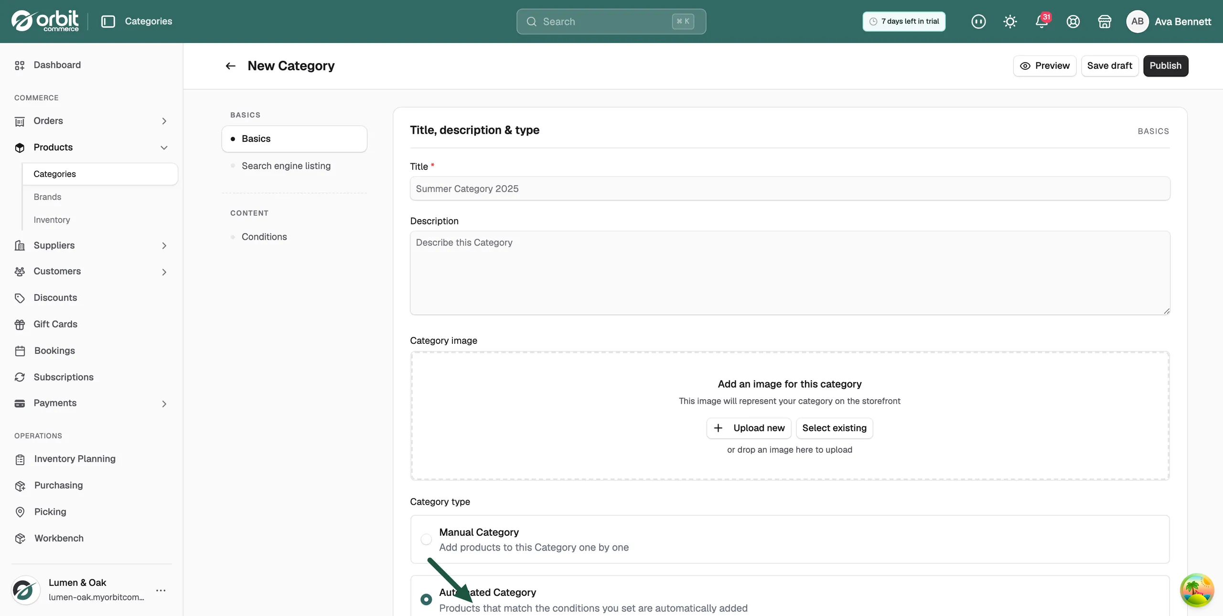Click the Orders receipt icon
This screenshot has width=1223, height=616.
(20, 121)
